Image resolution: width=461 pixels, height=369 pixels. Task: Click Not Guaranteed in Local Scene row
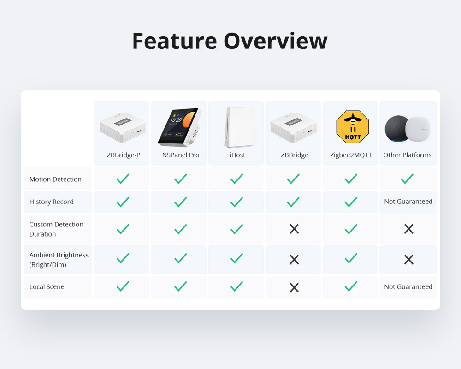pyautogui.click(x=408, y=286)
